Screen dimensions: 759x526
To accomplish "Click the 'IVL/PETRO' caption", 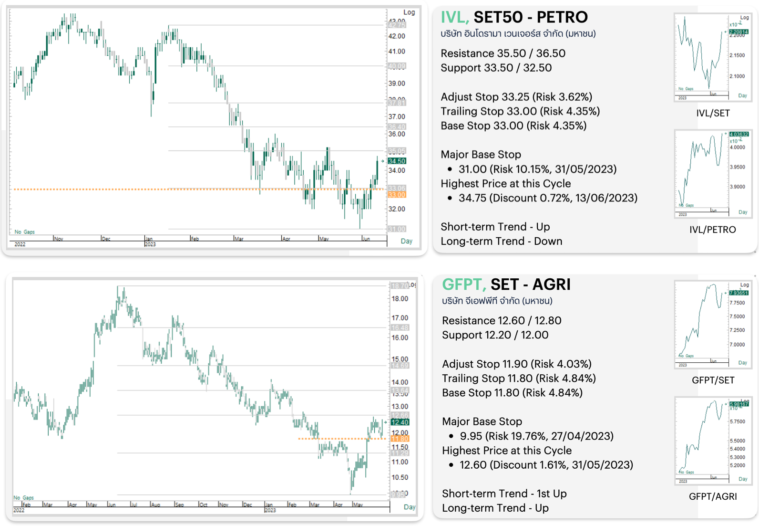I will (713, 230).
